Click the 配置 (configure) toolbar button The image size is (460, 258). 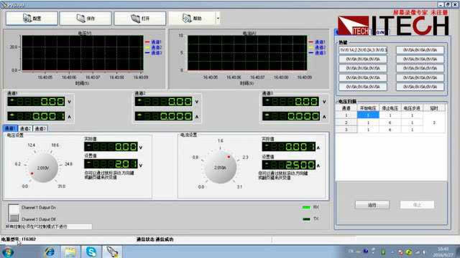point(32,19)
